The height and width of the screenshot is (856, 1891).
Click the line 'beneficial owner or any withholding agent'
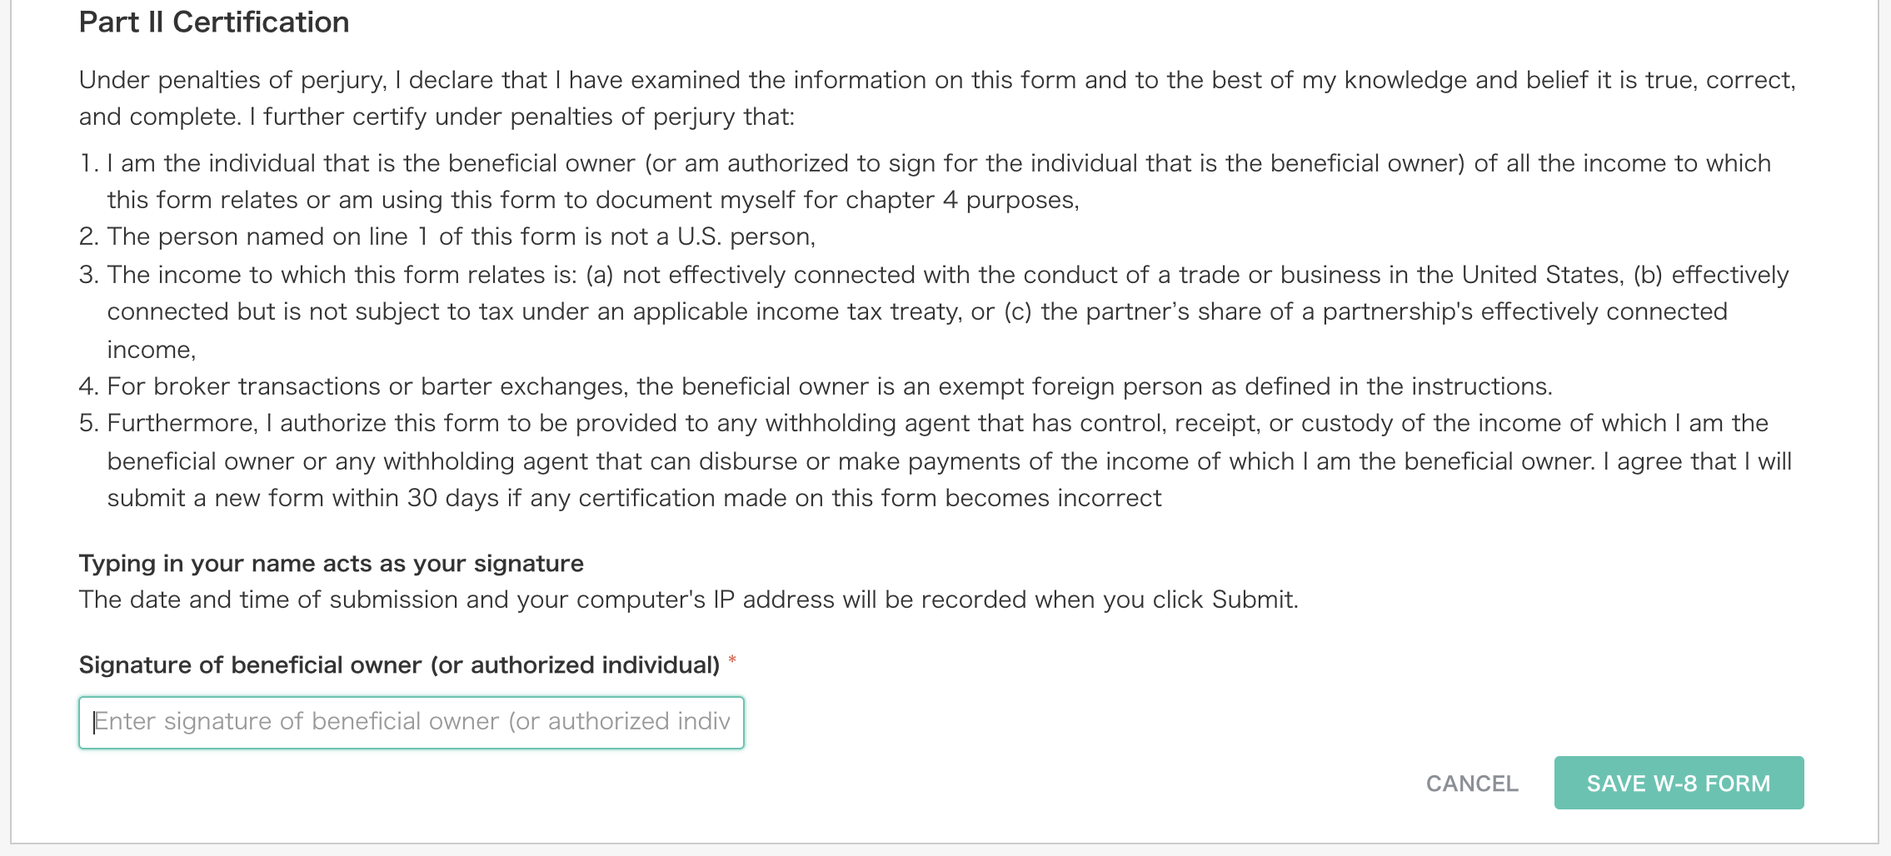pos(950,461)
